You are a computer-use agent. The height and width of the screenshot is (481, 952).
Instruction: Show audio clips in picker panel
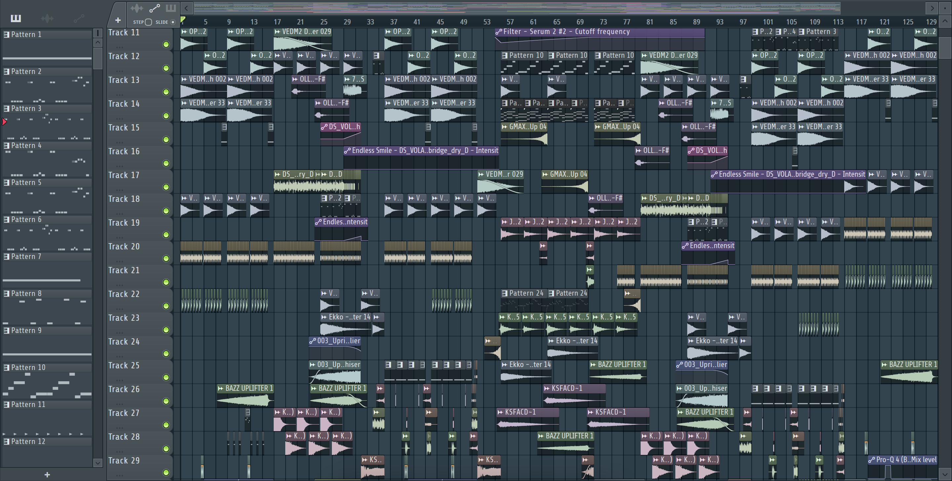tap(47, 18)
